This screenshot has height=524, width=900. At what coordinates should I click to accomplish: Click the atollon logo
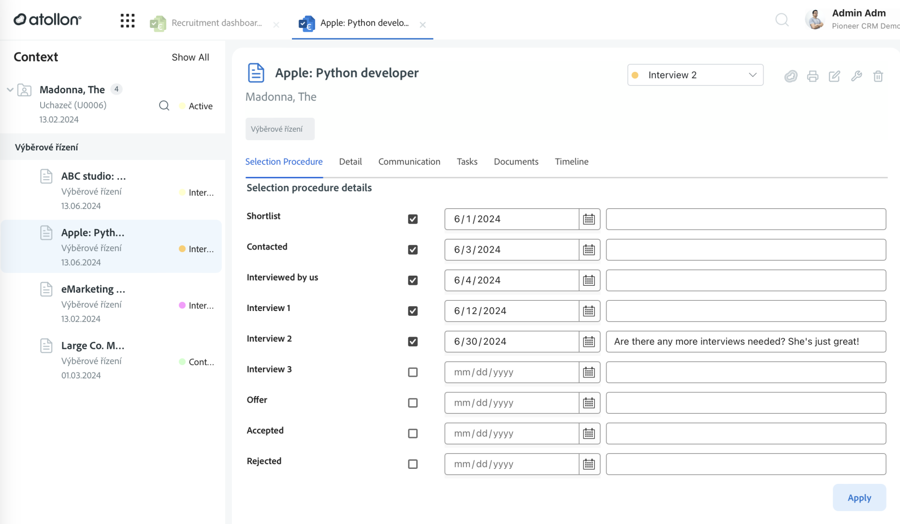click(x=48, y=20)
